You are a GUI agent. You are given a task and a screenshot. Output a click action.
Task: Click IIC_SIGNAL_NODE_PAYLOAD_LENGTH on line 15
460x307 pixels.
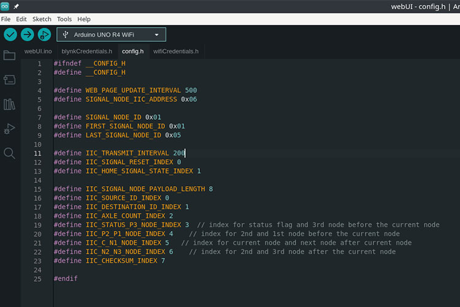tap(145, 189)
